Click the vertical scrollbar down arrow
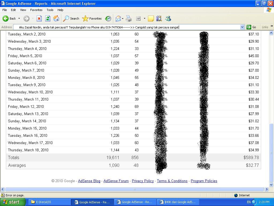The width and height of the screenshot is (274, 206). [271, 185]
